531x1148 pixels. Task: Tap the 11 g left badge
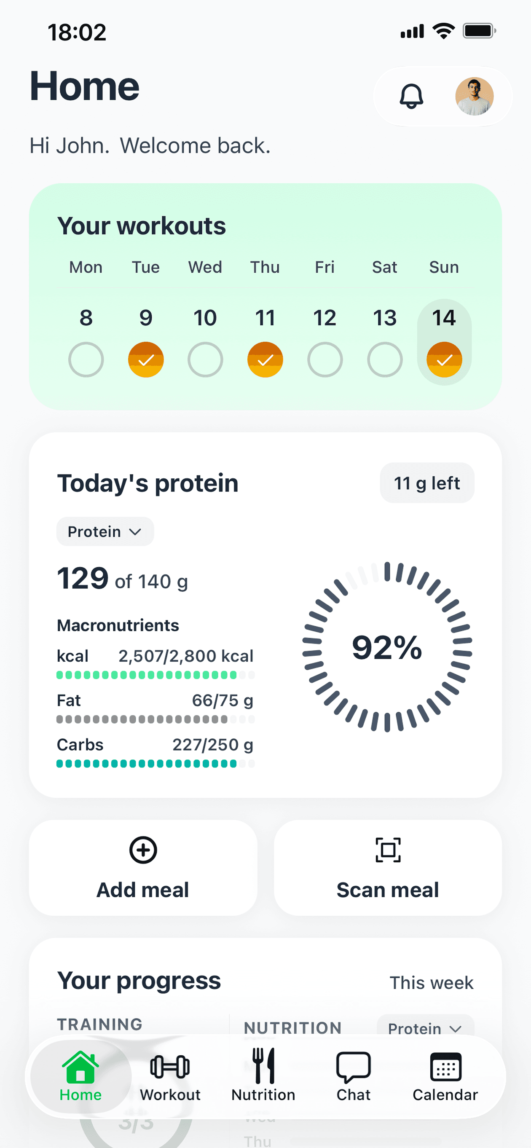click(427, 483)
